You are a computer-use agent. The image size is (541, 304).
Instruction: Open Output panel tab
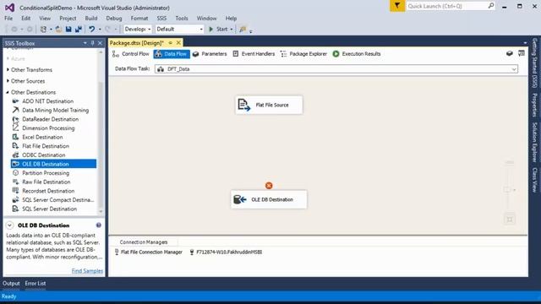(x=11, y=284)
